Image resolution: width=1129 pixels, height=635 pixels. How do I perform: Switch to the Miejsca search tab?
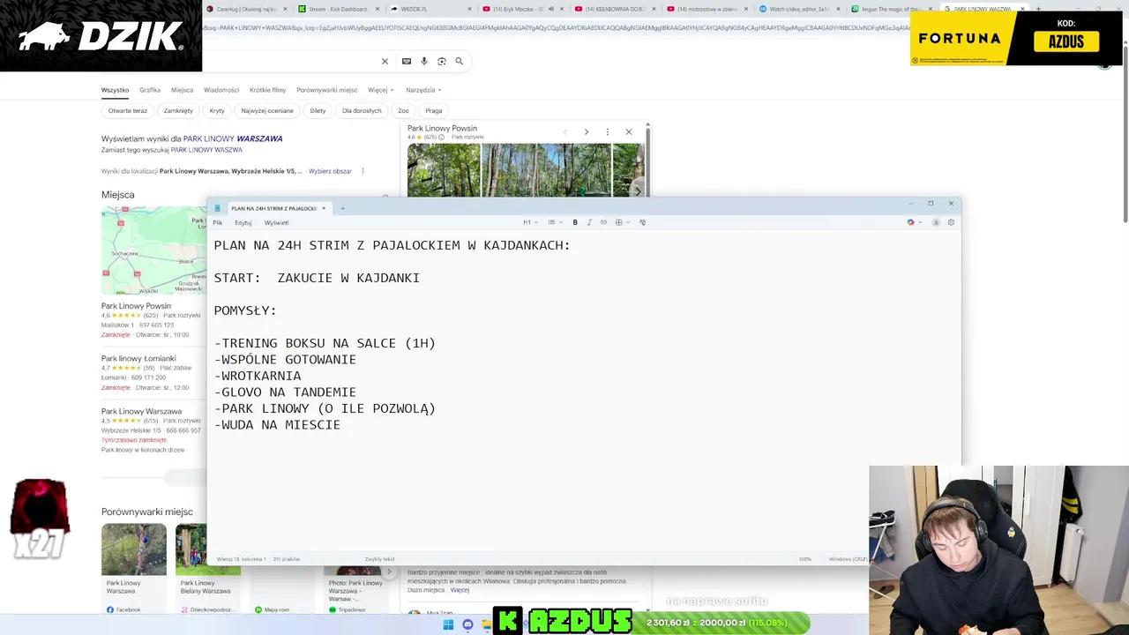182,90
